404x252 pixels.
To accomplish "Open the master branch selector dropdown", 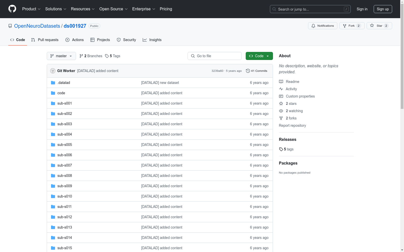I will [61, 56].
